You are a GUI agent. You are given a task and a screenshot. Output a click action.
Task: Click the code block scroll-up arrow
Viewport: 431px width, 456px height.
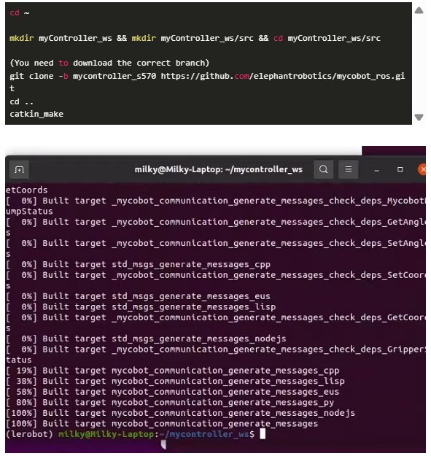(x=419, y=11)
